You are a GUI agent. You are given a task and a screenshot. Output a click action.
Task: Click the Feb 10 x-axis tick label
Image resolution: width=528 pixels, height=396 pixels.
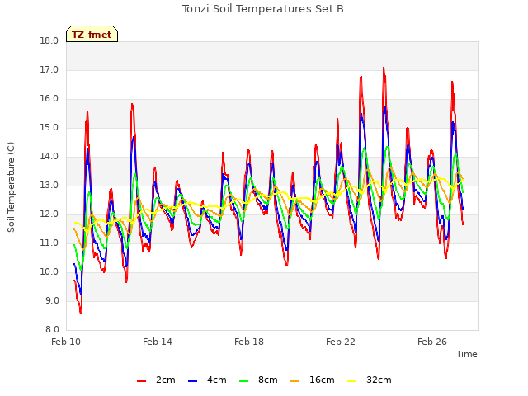[x=66, y=342]
